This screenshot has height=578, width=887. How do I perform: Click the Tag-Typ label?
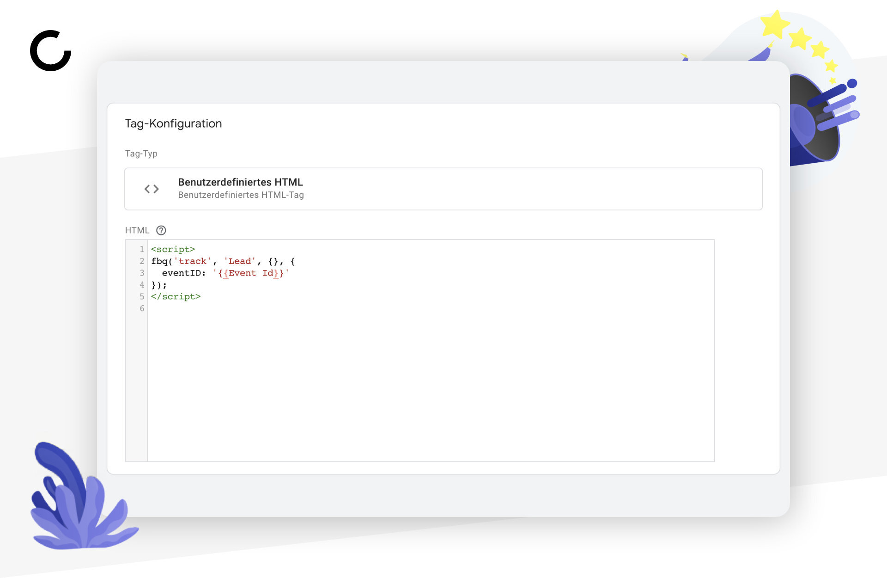click(x=141, y=154)
